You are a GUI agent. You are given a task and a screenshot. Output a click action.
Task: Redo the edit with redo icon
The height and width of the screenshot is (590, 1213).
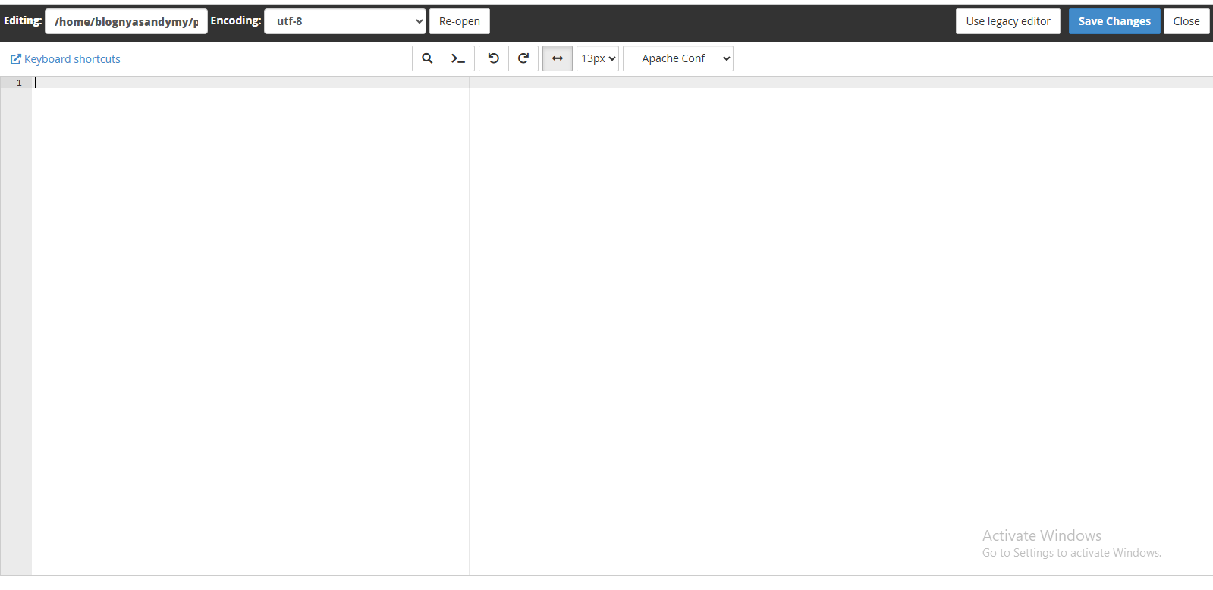click(523, 58)
